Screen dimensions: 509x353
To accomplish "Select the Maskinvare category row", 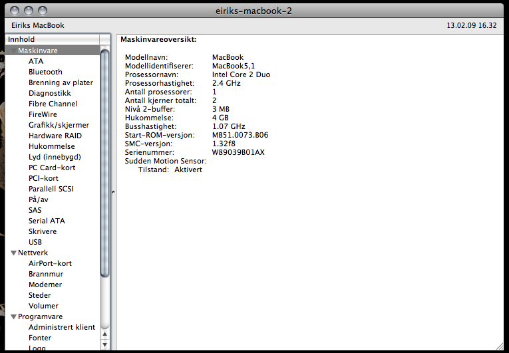I will coord(40,51).
